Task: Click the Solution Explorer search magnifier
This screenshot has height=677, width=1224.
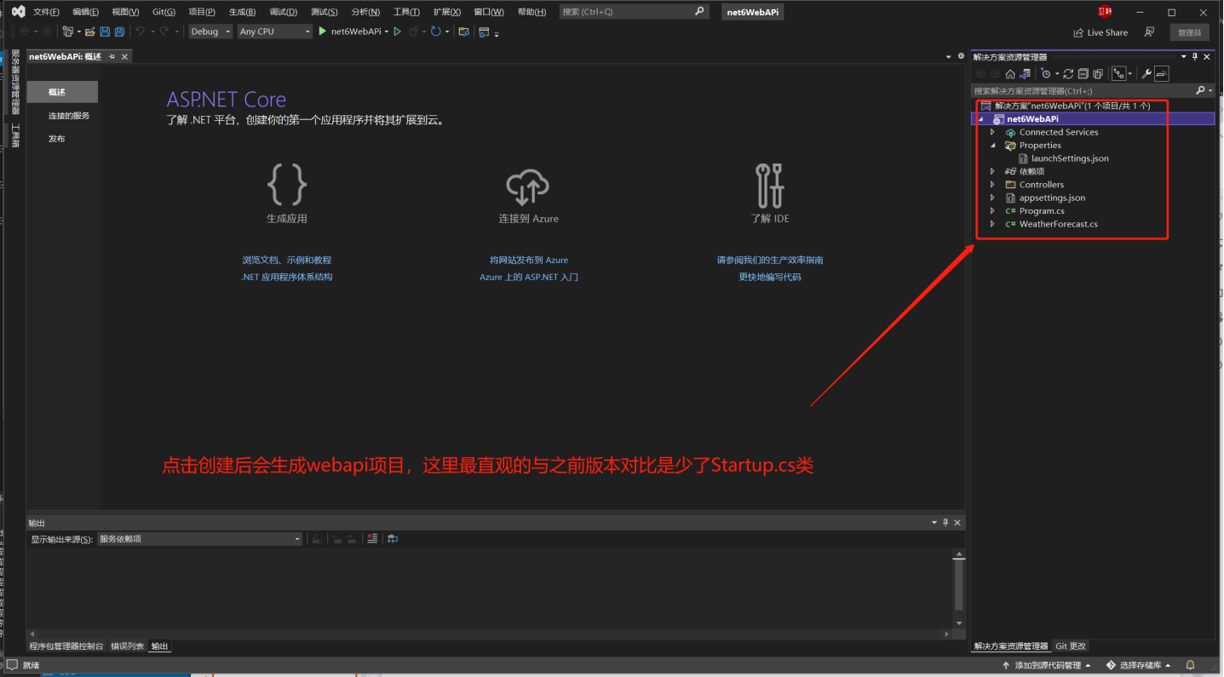Action: click(x=1200, y=90)
